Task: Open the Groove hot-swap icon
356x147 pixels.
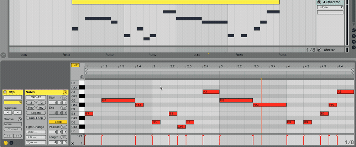Action: coord(20,119)
